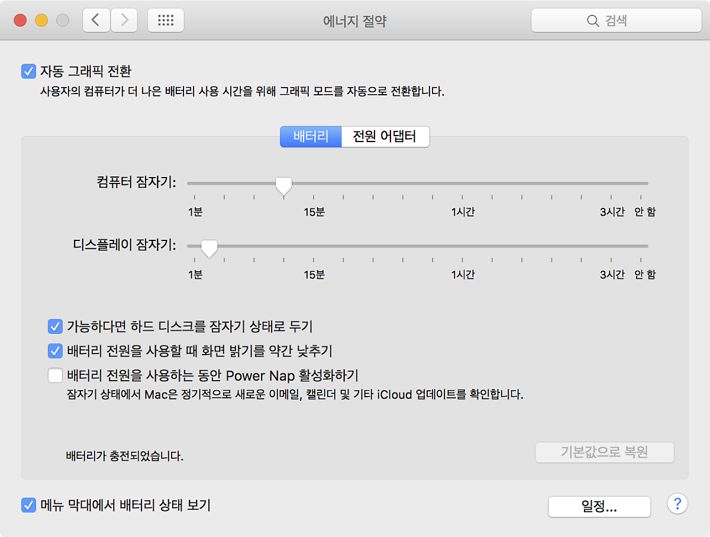Toggle 배터리 전원을 사용할 때 화면 밝기 낮추기

click(55, 351)
